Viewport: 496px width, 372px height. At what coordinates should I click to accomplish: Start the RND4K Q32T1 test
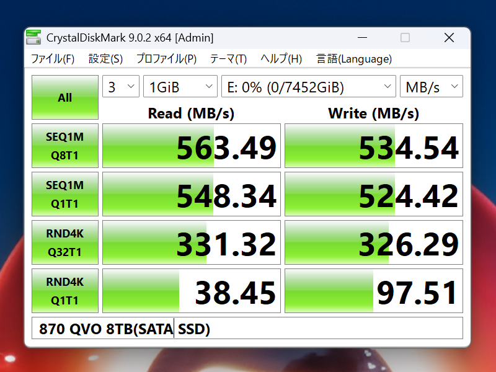pyautogui.click(x=65, y=242)
